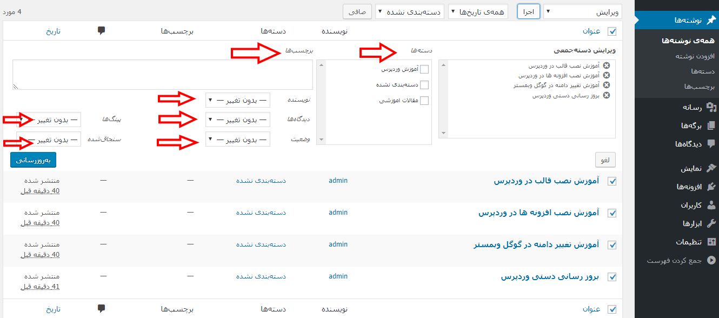
Task: Click the ابزارها wrench icon in sidebar
Action: [x=711, y=223]
